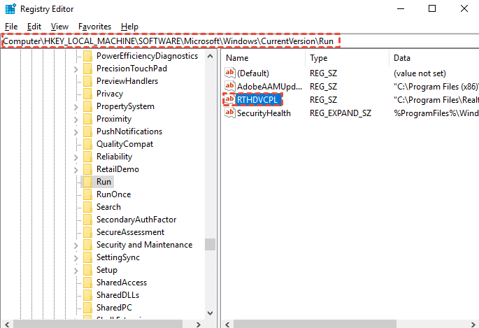Click the SharedPC folder icon
The width and height of the screenshot is (479, 328).
pyautogui.click(x=87, y=308)
